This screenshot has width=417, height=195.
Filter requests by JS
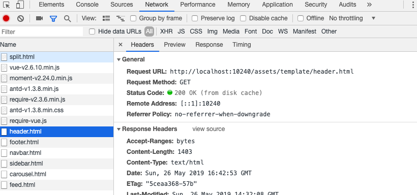(x=181, y=31)
